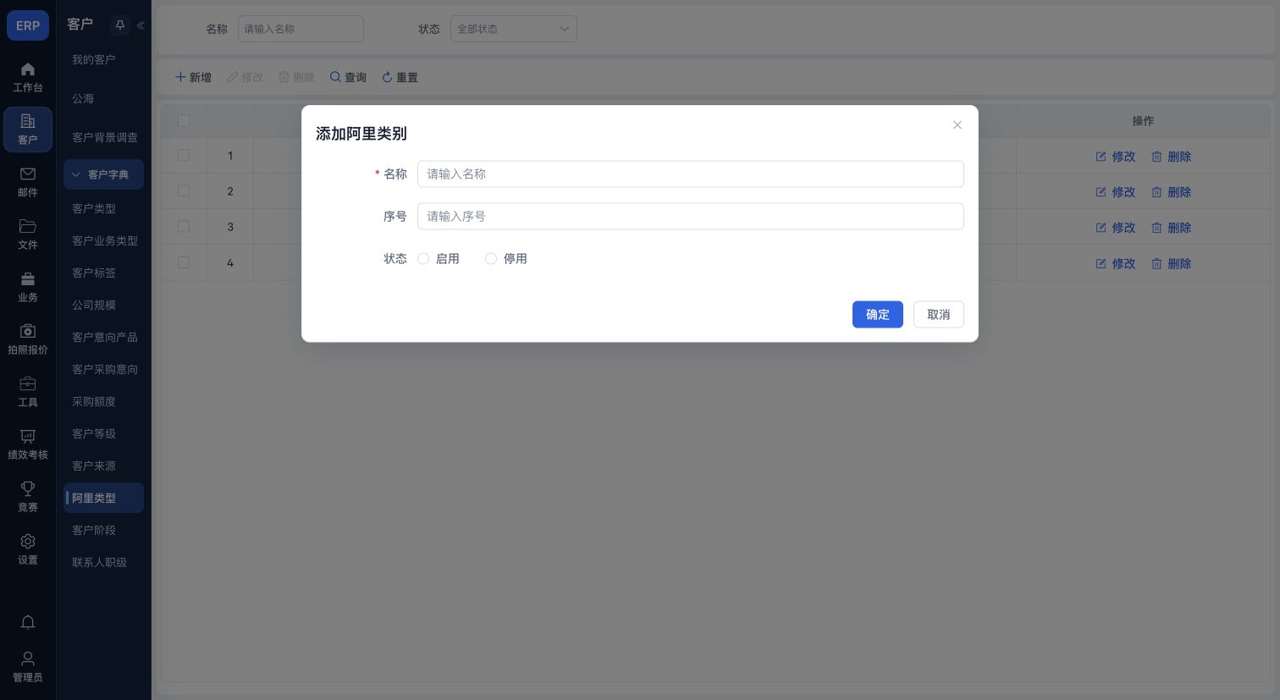Open 阿里类型 in the sidebar

coord(103,498)
